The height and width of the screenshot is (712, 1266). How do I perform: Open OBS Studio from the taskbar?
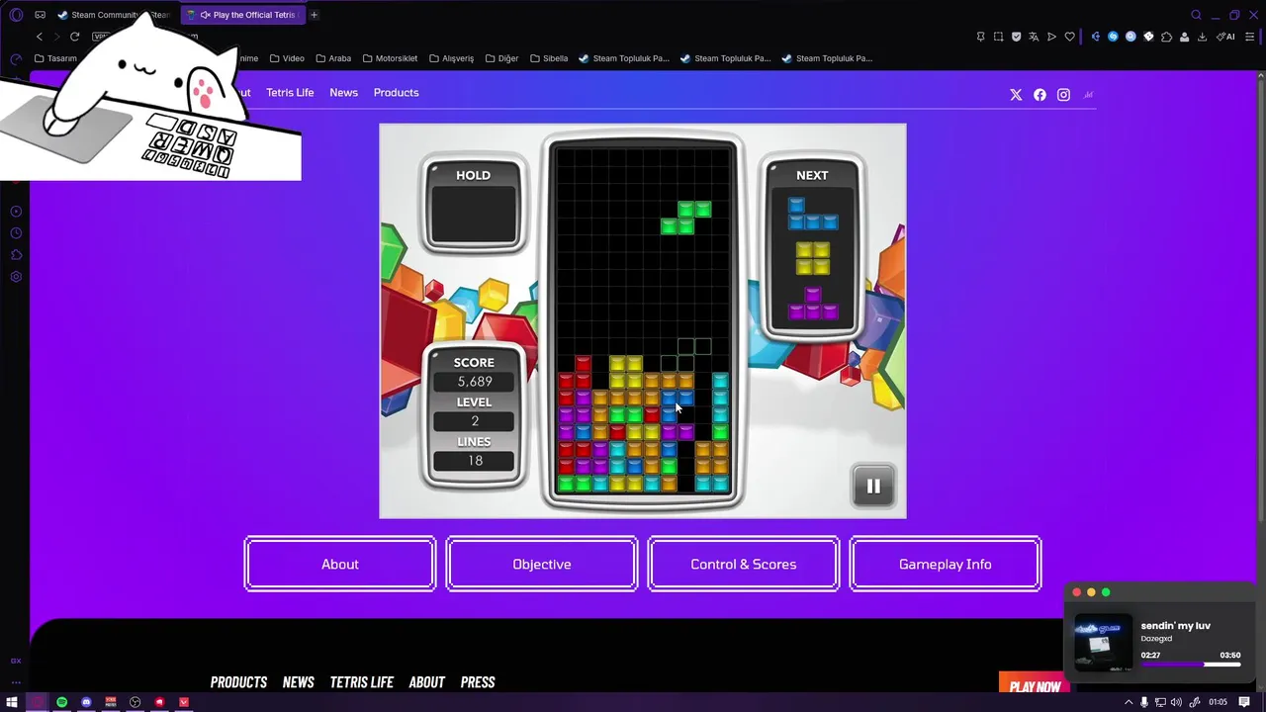[135, 702]
